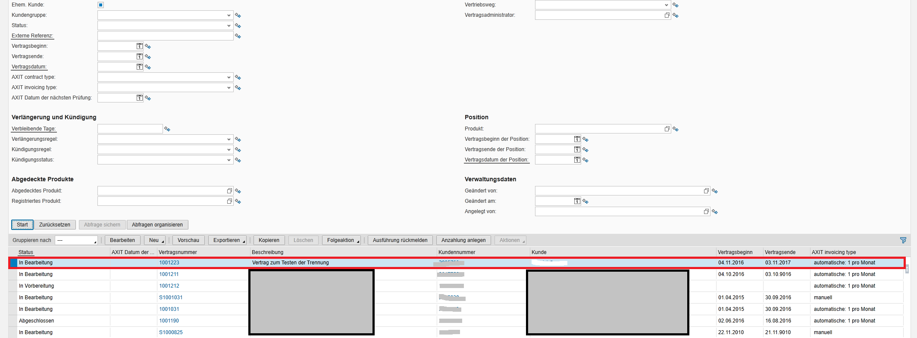Viewport: 917px width, 338px height.
Task: Click Vertrag zum Testen der Trennung description
Action: point(290,263)
